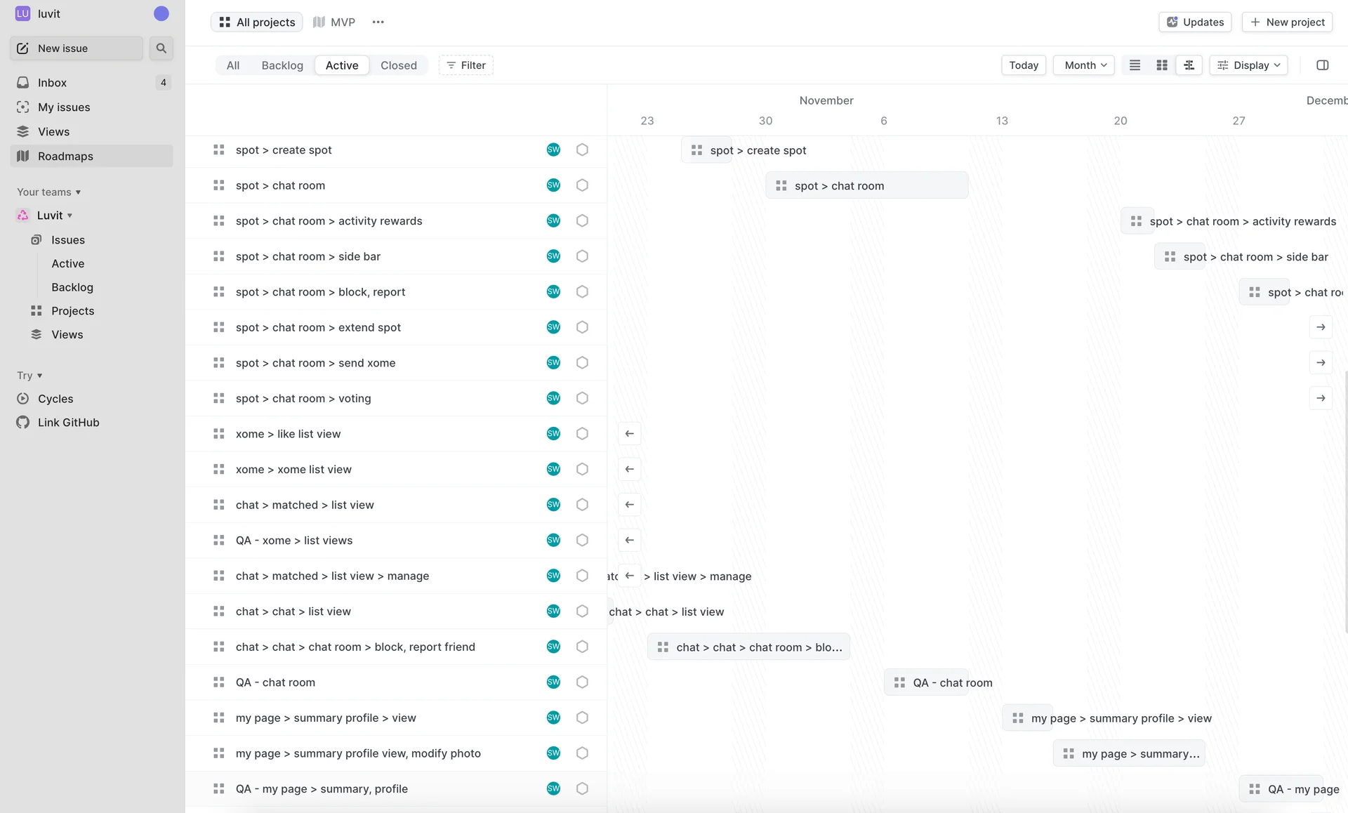Open the Month range dropdown
The image size is (1348, 813).
tap(1084, 65)
